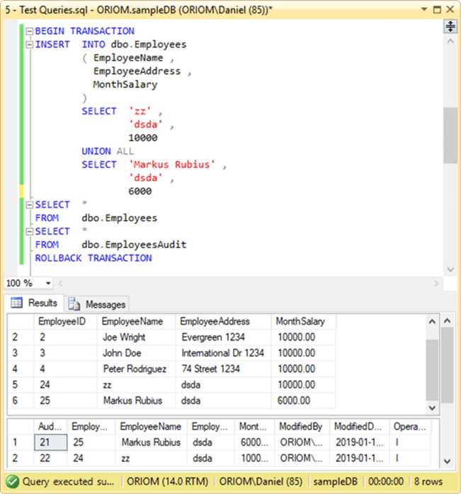The width and height of the screenshot is (461, 494).
Task: Collapse the BEGIN TRANSACTION code block
Action: click(29, 31)
